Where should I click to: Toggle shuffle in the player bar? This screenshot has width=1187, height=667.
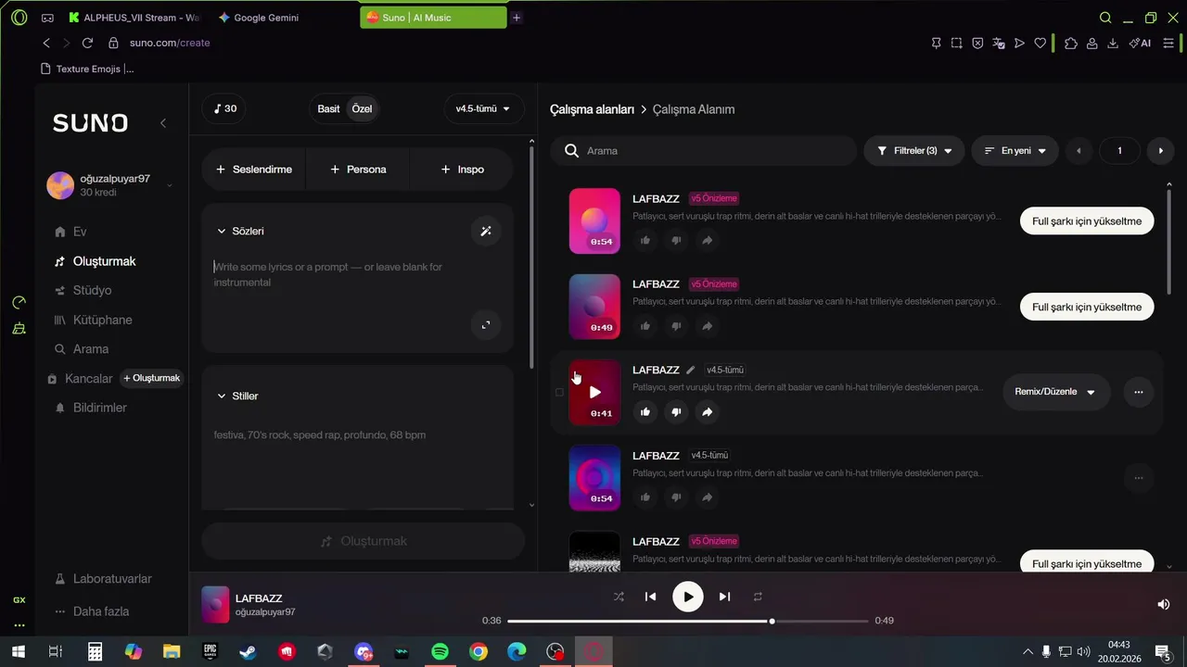coord(619,598)
